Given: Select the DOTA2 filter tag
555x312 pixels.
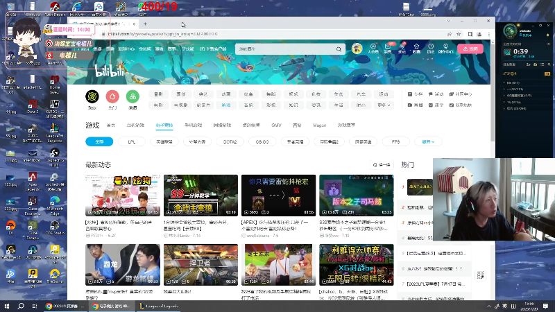Looking at the screenshot, I should coord(230,142).
